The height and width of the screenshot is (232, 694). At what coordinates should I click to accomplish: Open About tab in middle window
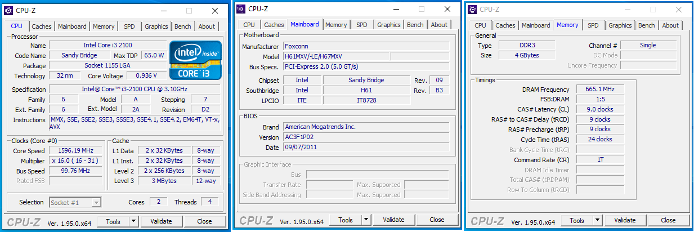tap(439, 25)
